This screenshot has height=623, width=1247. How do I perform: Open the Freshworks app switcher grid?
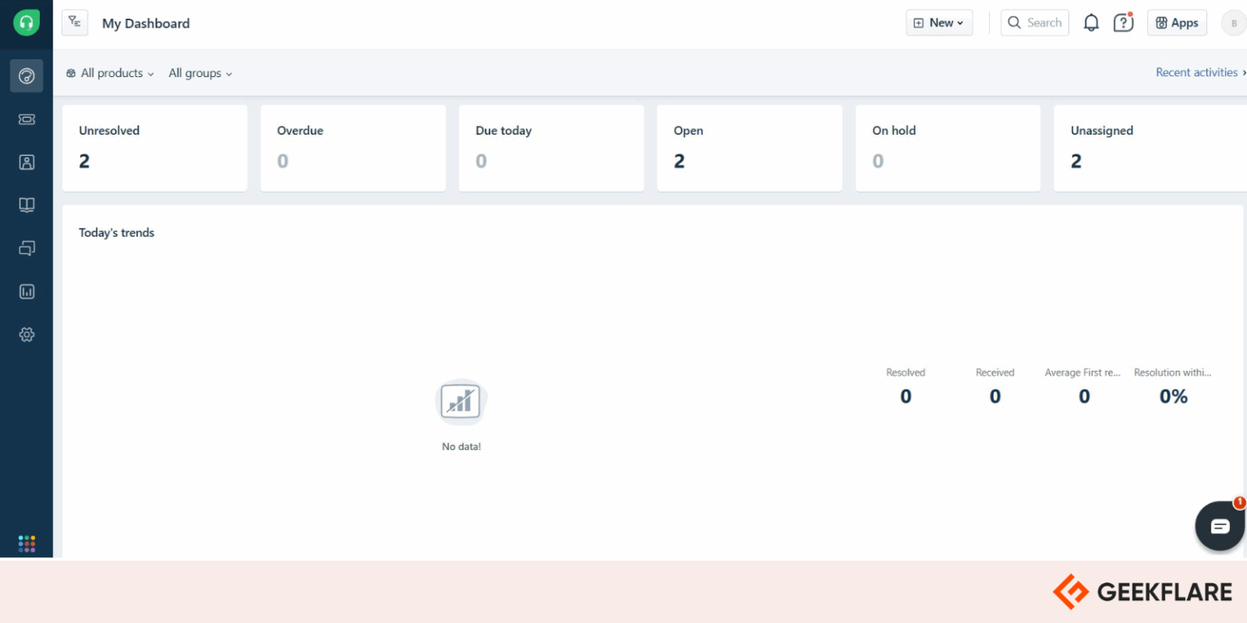pos(27,543)
